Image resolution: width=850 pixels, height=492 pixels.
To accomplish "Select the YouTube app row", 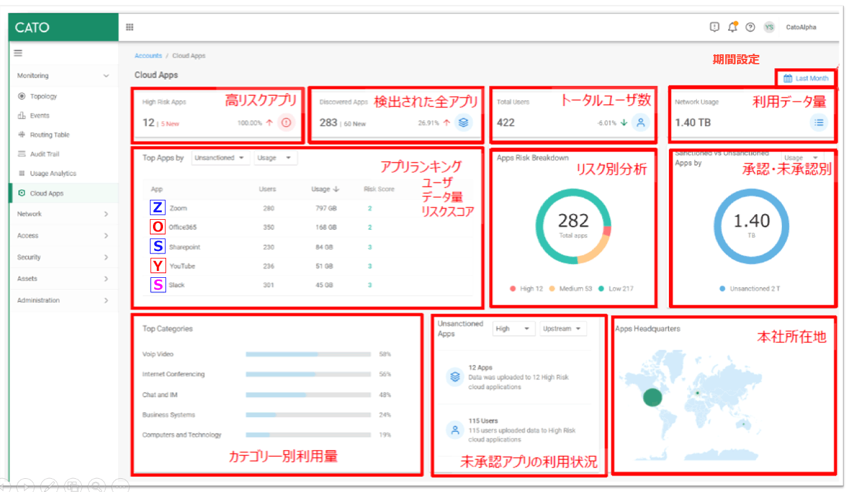I will [307, 266].
